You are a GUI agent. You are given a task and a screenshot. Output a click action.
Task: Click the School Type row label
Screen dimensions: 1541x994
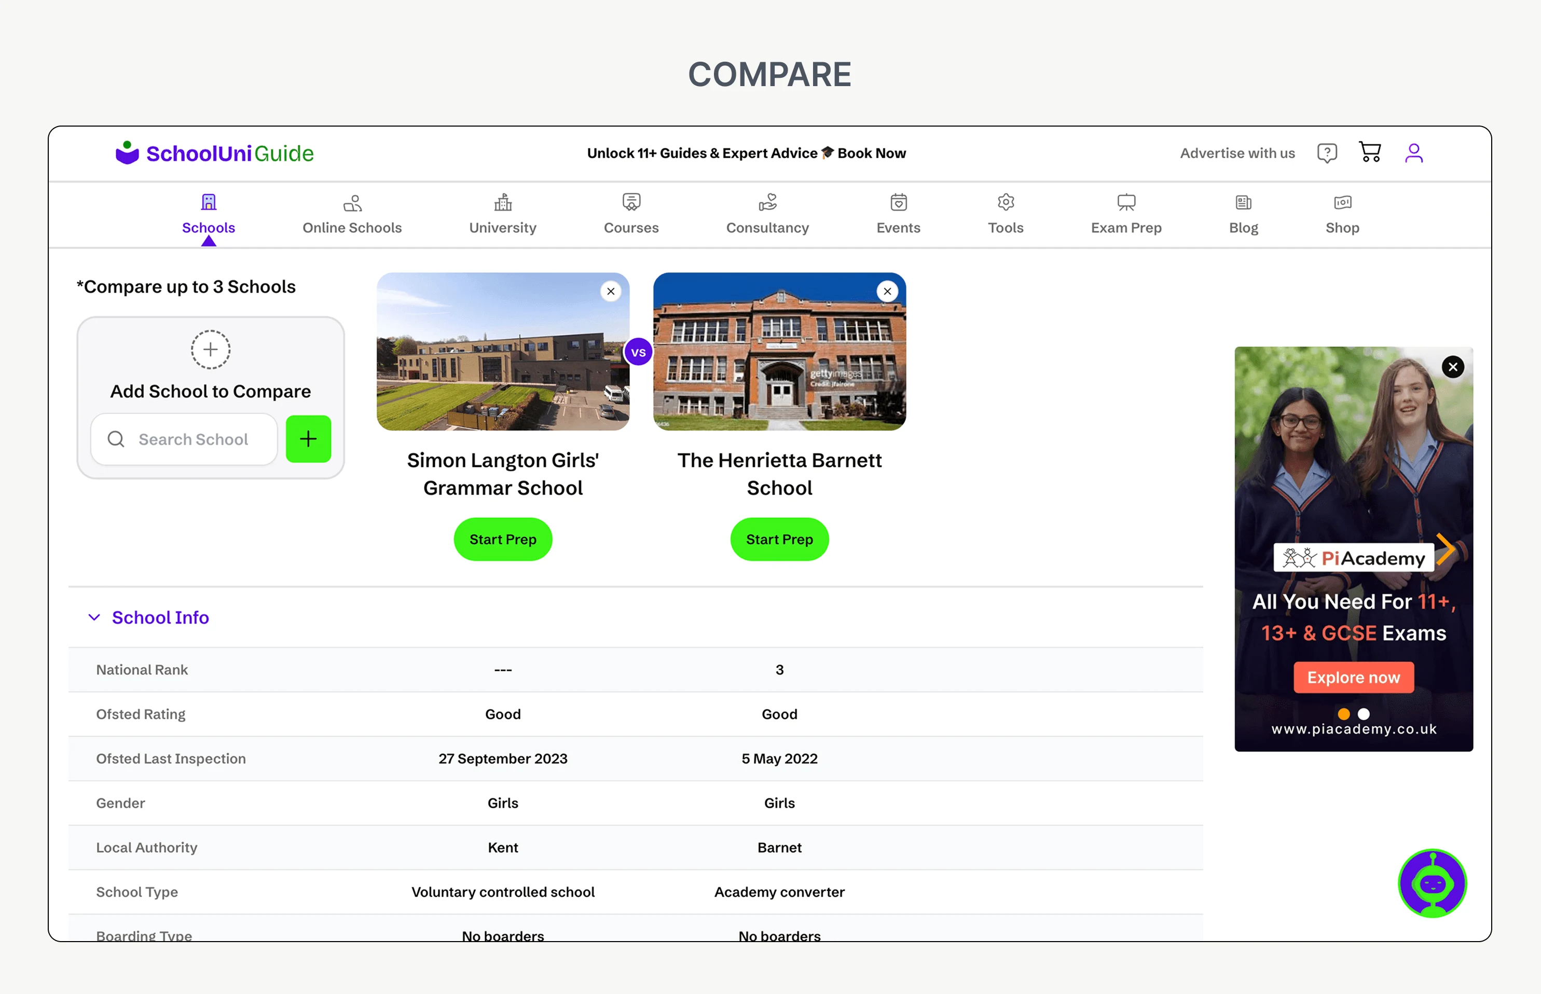[137, 893]
